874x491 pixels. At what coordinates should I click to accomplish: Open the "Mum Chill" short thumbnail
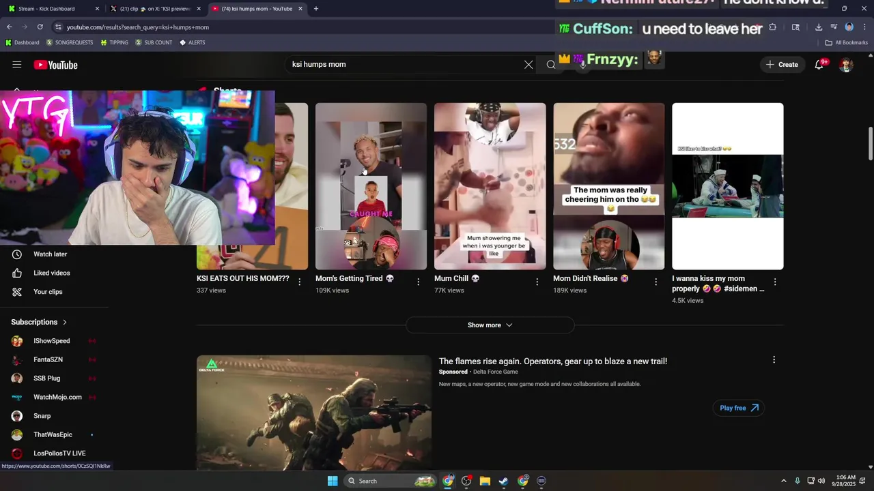490,186
